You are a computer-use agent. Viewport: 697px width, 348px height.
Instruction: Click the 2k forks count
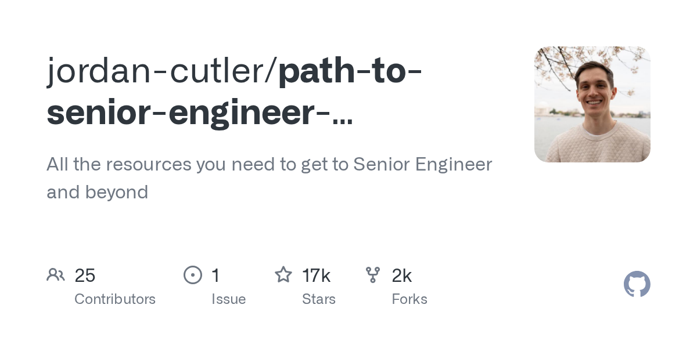click(x=402, y=275)
